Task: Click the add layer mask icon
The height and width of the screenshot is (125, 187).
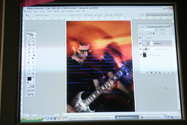Action: point(156,72)
